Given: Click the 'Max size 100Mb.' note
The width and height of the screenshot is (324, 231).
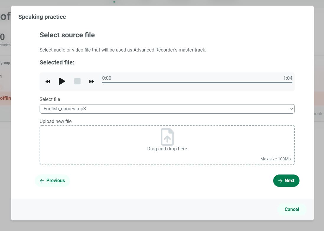Looking at the screenshot, I should (x=276, y=159).
